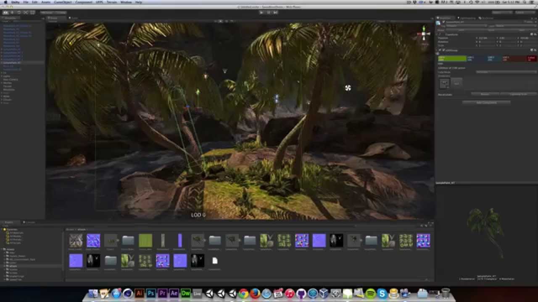Expand the Lights item in the Hierarchy
The height and width of the screenshot is (302, 538).
[x=2, y=76]
